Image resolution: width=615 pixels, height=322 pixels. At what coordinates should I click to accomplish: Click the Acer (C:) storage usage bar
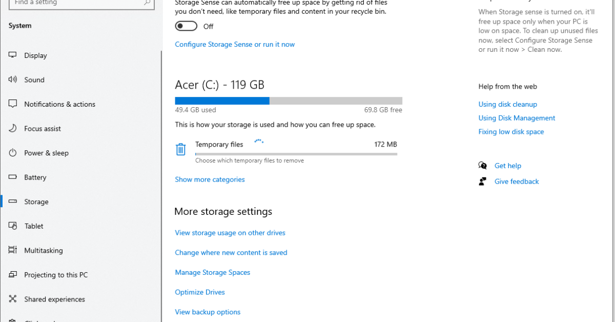coord(289,101)
